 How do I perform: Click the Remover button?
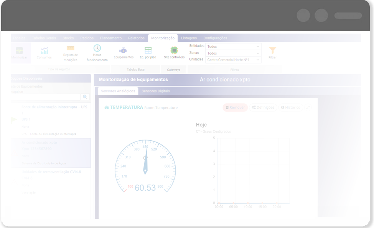point(235,108)
